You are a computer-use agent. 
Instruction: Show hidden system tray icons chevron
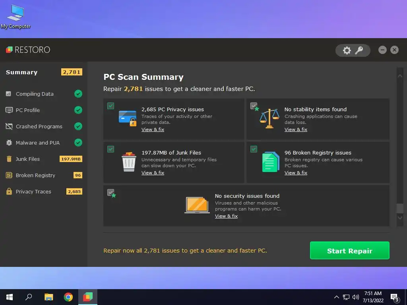coord(336,297)
